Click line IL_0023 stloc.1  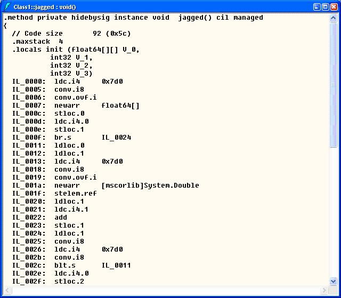(48, 225)
